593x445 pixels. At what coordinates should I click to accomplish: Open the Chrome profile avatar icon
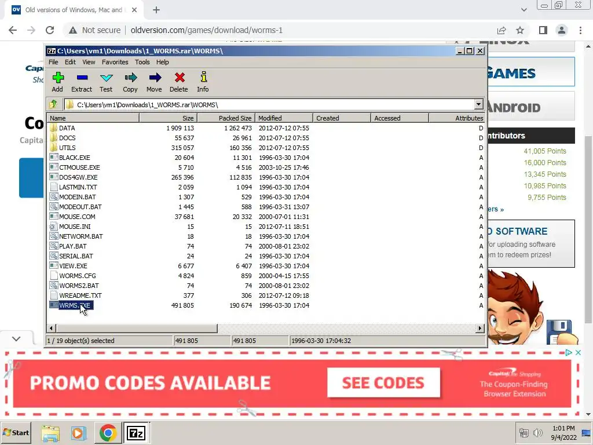[x=562, y=30]
